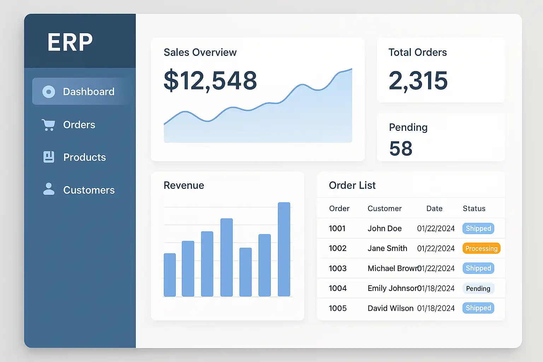Click the ERP logo text
The width and height of the screenshot is (543, 362).
[x=70, y=42]
